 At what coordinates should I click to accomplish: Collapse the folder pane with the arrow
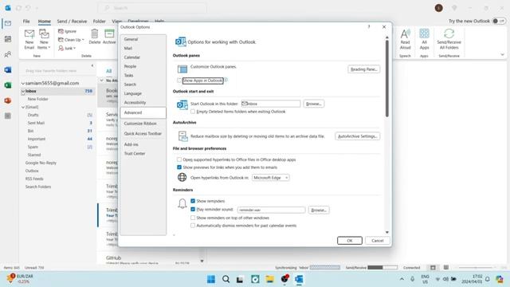(92, 65)
